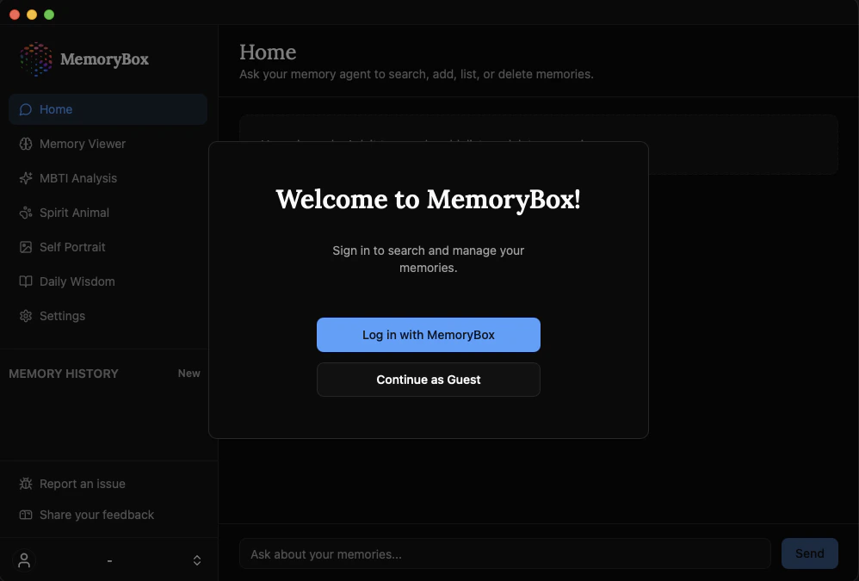Select Memory Viewer in the sidebar
The image size is (859, 581).
(x=83, y=144)
